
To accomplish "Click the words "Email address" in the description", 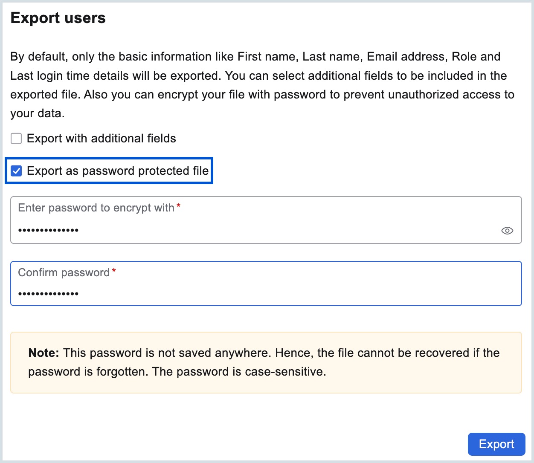I will point(406,57).
